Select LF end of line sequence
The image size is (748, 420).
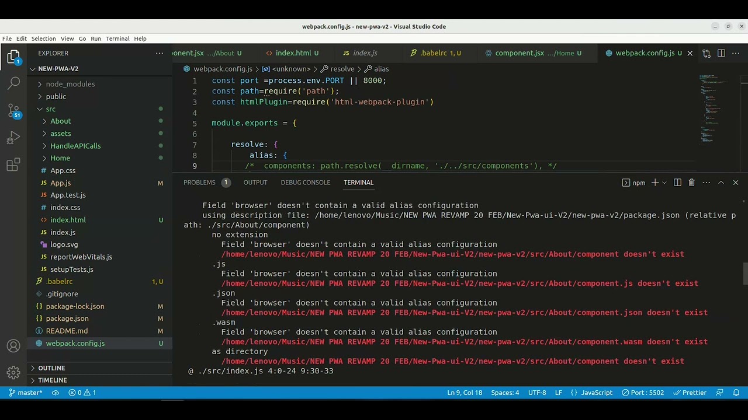[x=559, y=393]
